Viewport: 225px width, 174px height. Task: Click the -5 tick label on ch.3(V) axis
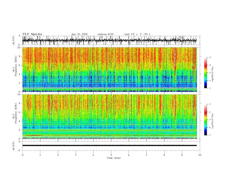[19, 150]
